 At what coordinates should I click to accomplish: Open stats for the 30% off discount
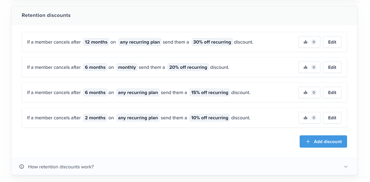pyautogui.click(x=309, y=42)
